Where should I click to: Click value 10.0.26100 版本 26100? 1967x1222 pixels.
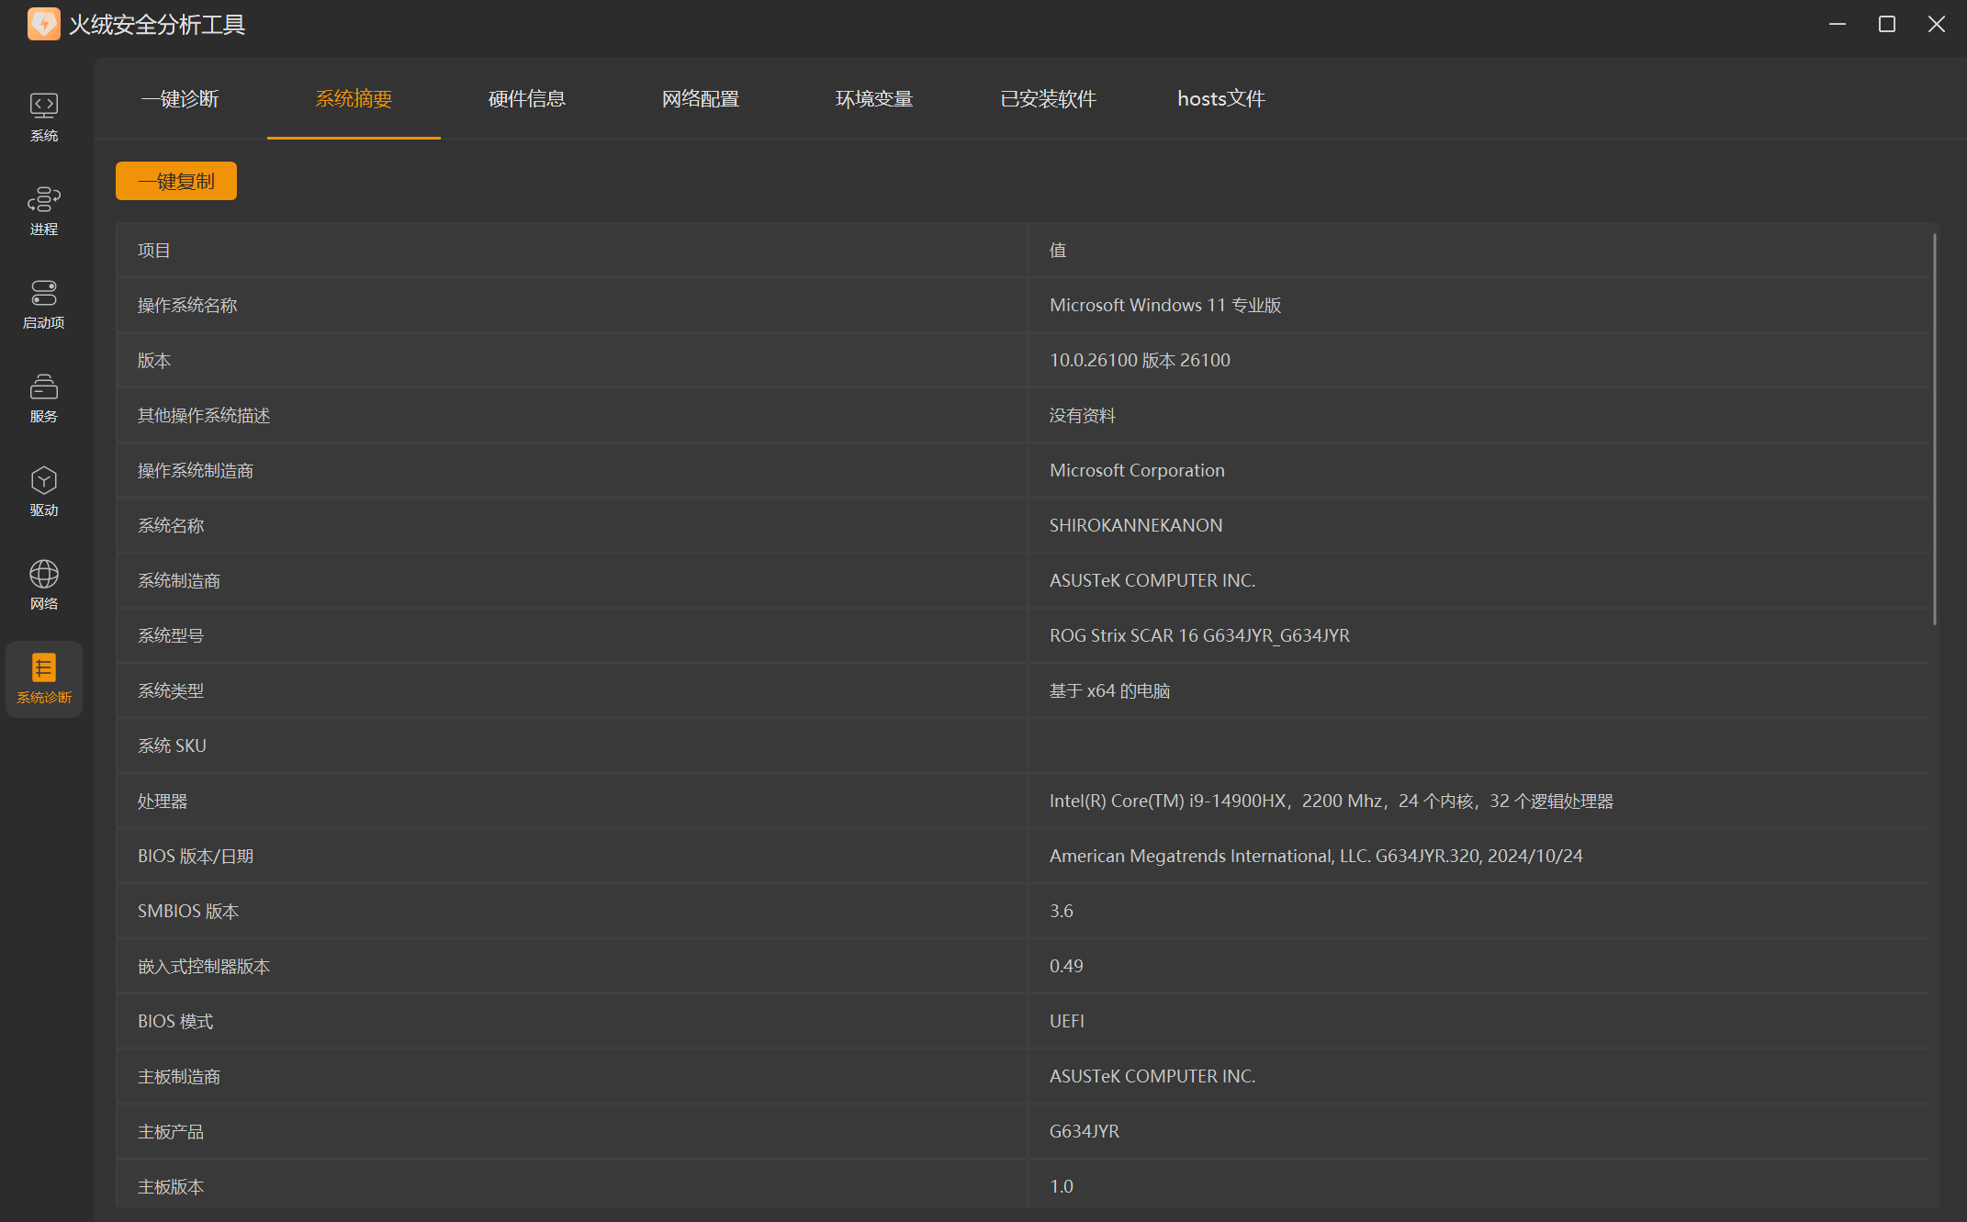click(1140, 360)
